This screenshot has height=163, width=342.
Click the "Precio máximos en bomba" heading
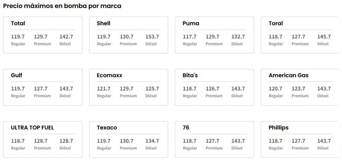[62, 6]
